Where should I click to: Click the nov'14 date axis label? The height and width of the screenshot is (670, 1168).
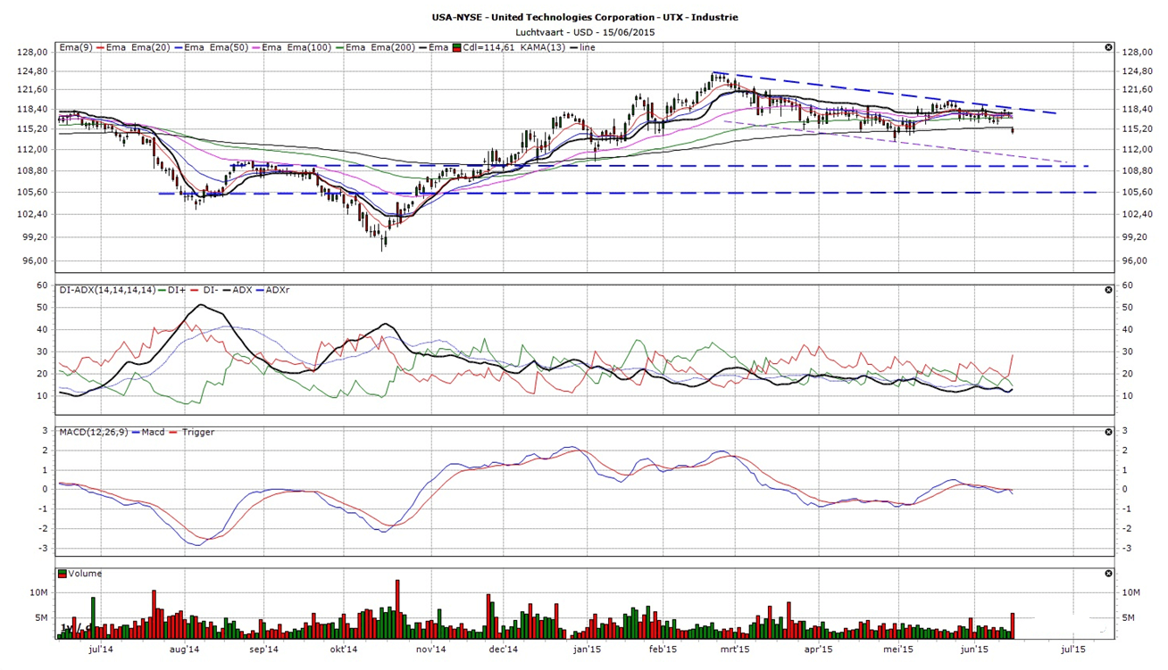click(x=430, y=649)
